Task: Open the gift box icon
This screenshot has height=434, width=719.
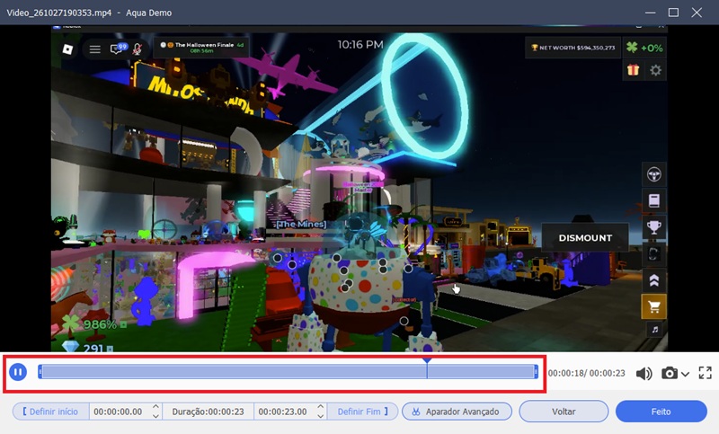Action: pos(634,70)
